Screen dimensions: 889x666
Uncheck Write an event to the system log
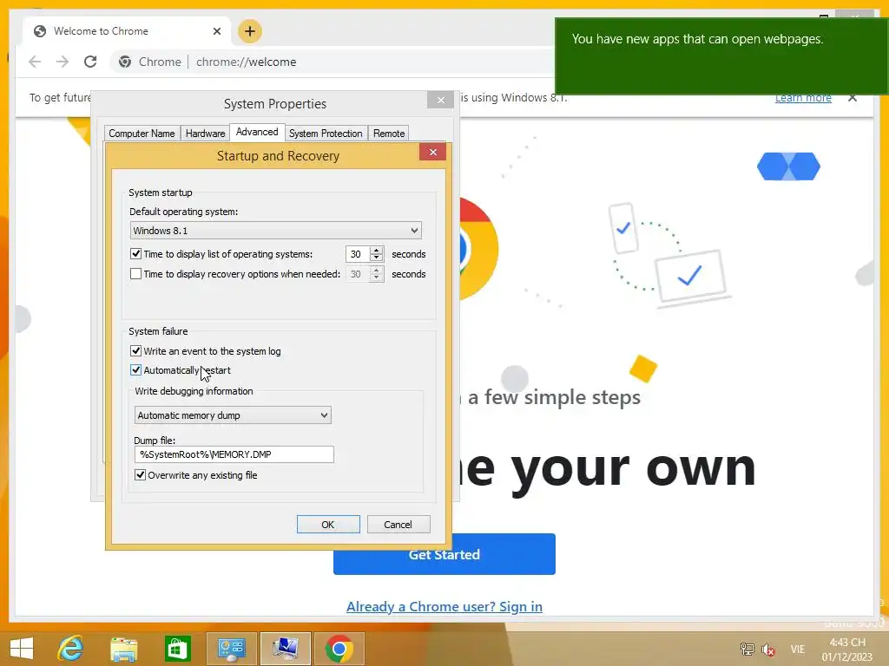[x=135, y=350]
